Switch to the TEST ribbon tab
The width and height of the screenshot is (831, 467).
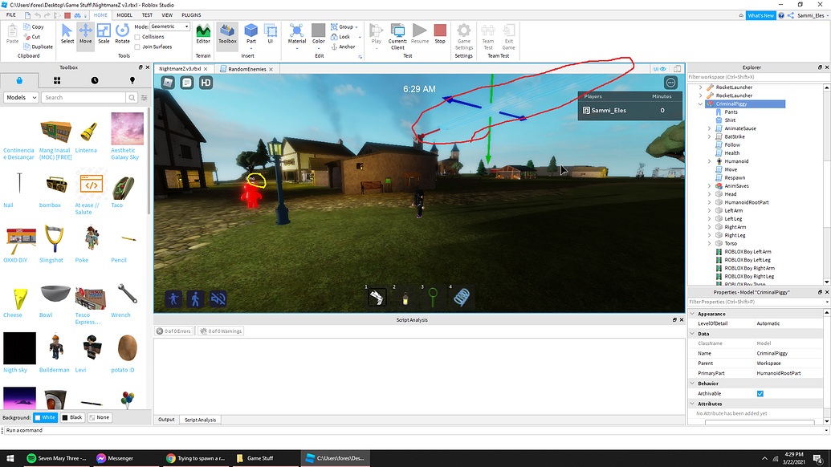[x=147, y=14]
